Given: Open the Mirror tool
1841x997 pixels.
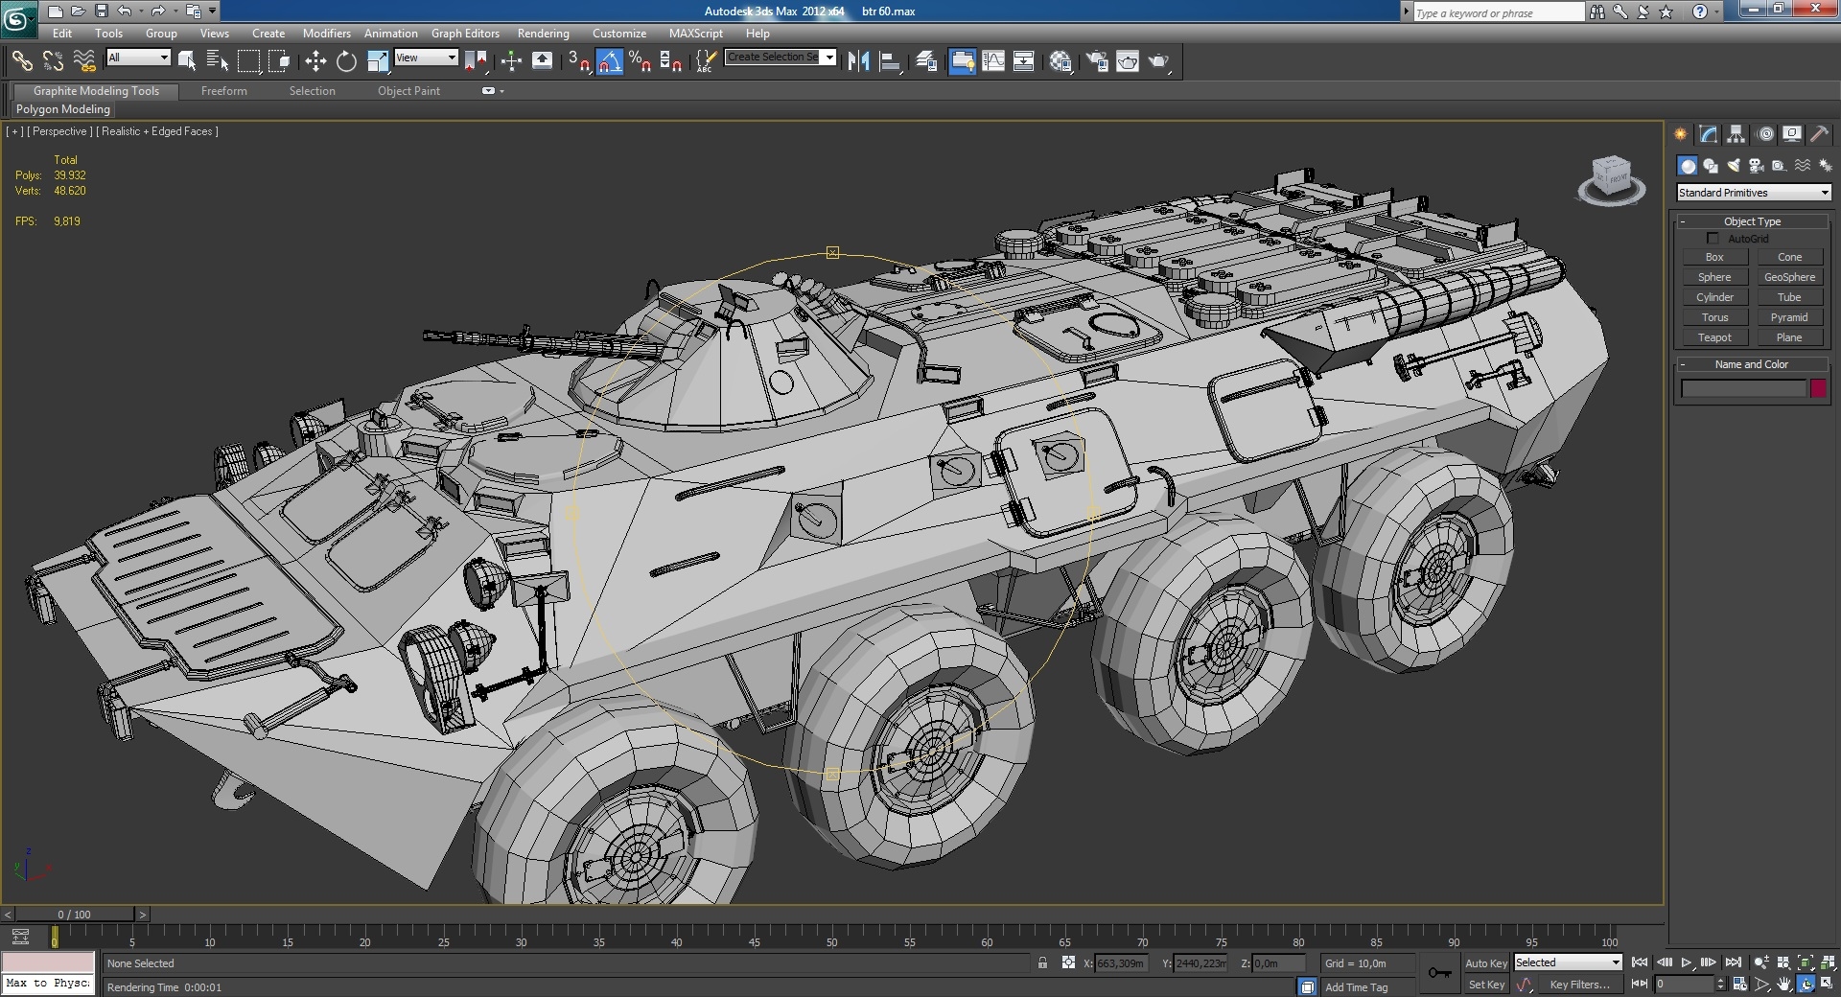Looking at the screenshot, I should (x=858, y=61).
